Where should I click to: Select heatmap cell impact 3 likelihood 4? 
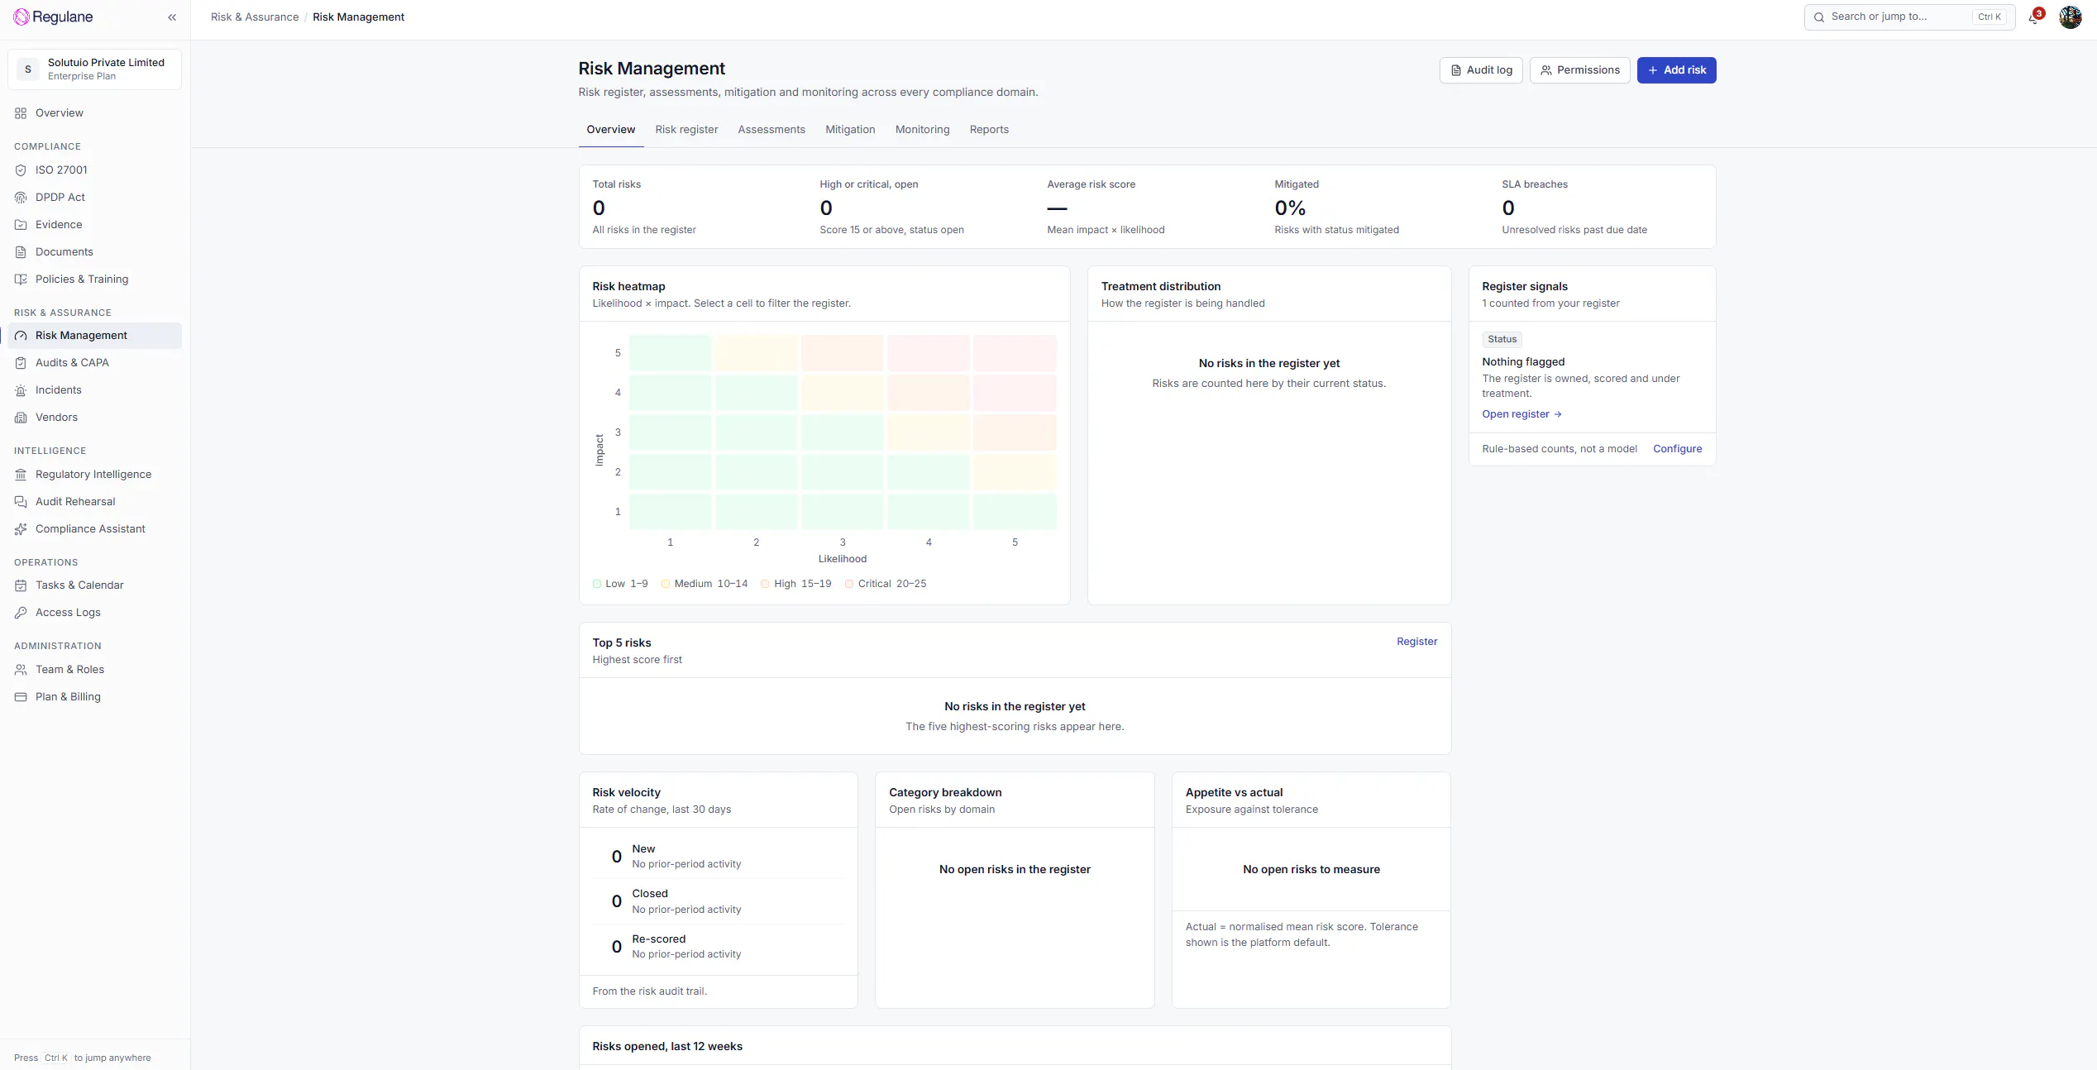[x=929, y=432]
